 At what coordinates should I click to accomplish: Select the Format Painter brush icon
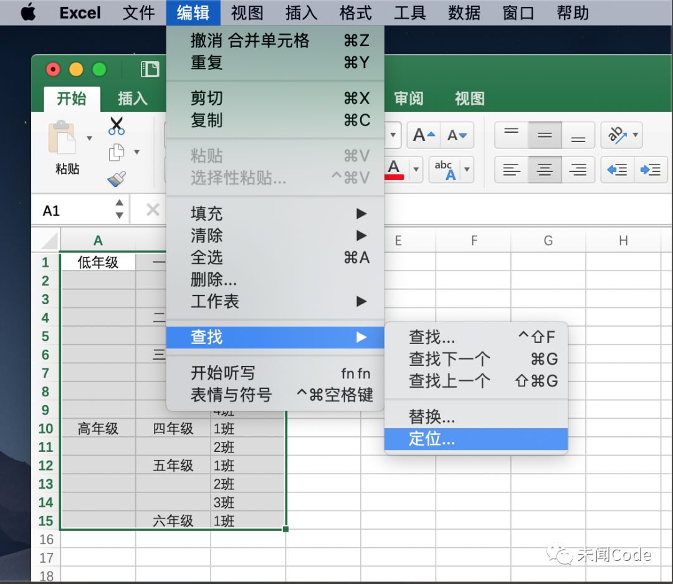[x=117, y=179]
